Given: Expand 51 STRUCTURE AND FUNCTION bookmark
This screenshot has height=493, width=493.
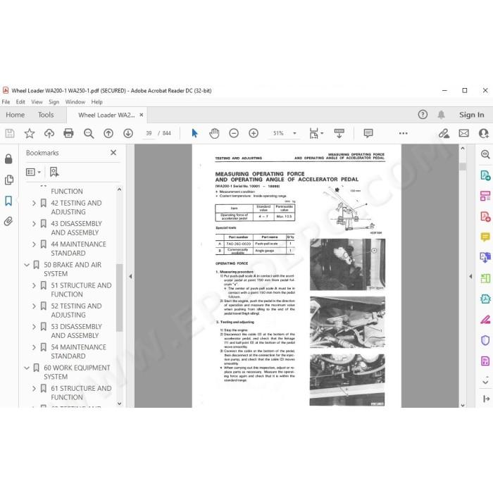Looking at the screenshot, I should coord(34,285).
